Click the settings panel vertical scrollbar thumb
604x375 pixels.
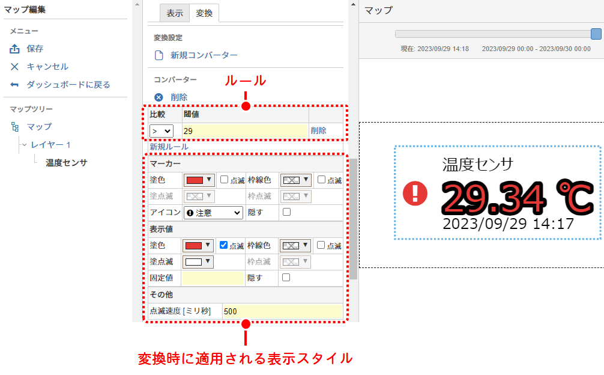(x=353, y=219)
